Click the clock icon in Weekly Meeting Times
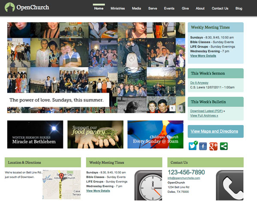The image size is (257, 201). pyautogui.click(x=149, y=185)
